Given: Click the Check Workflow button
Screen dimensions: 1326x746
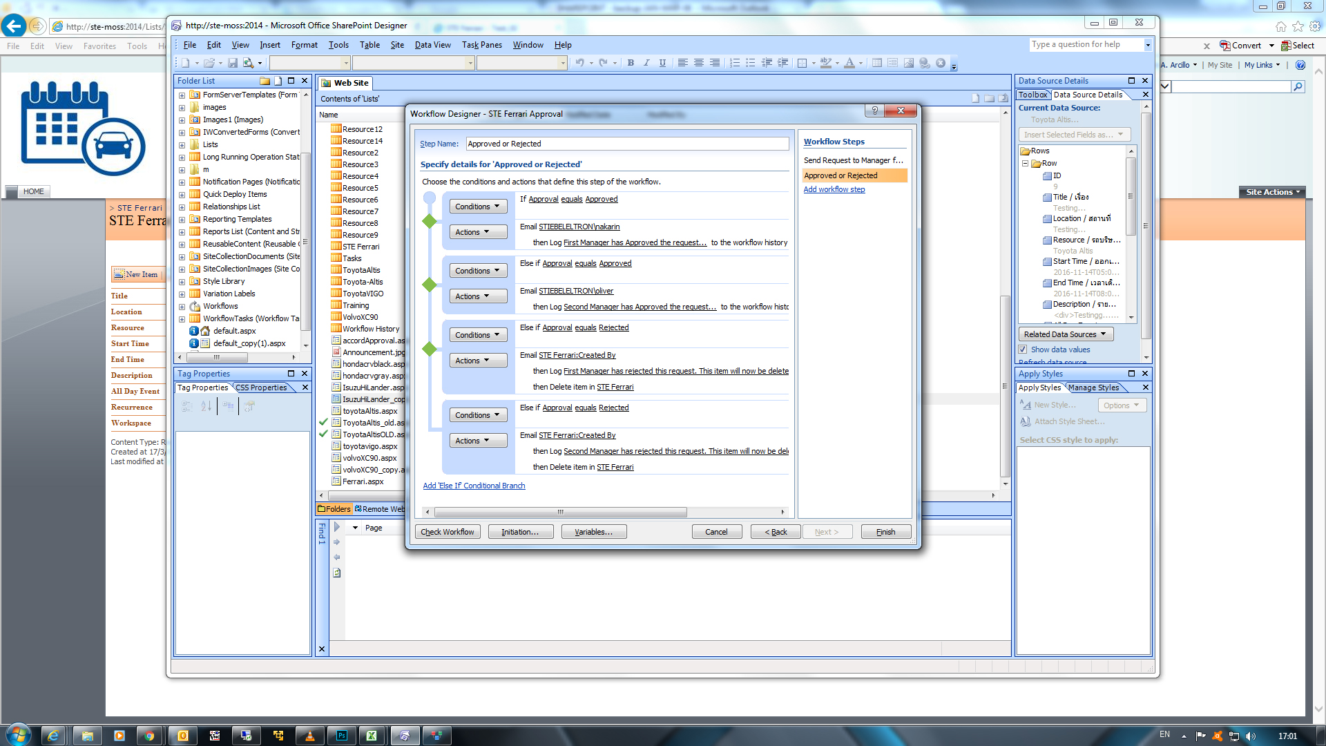Looking at the screenshot, I should pyautogui.click(x=448, y=531).
